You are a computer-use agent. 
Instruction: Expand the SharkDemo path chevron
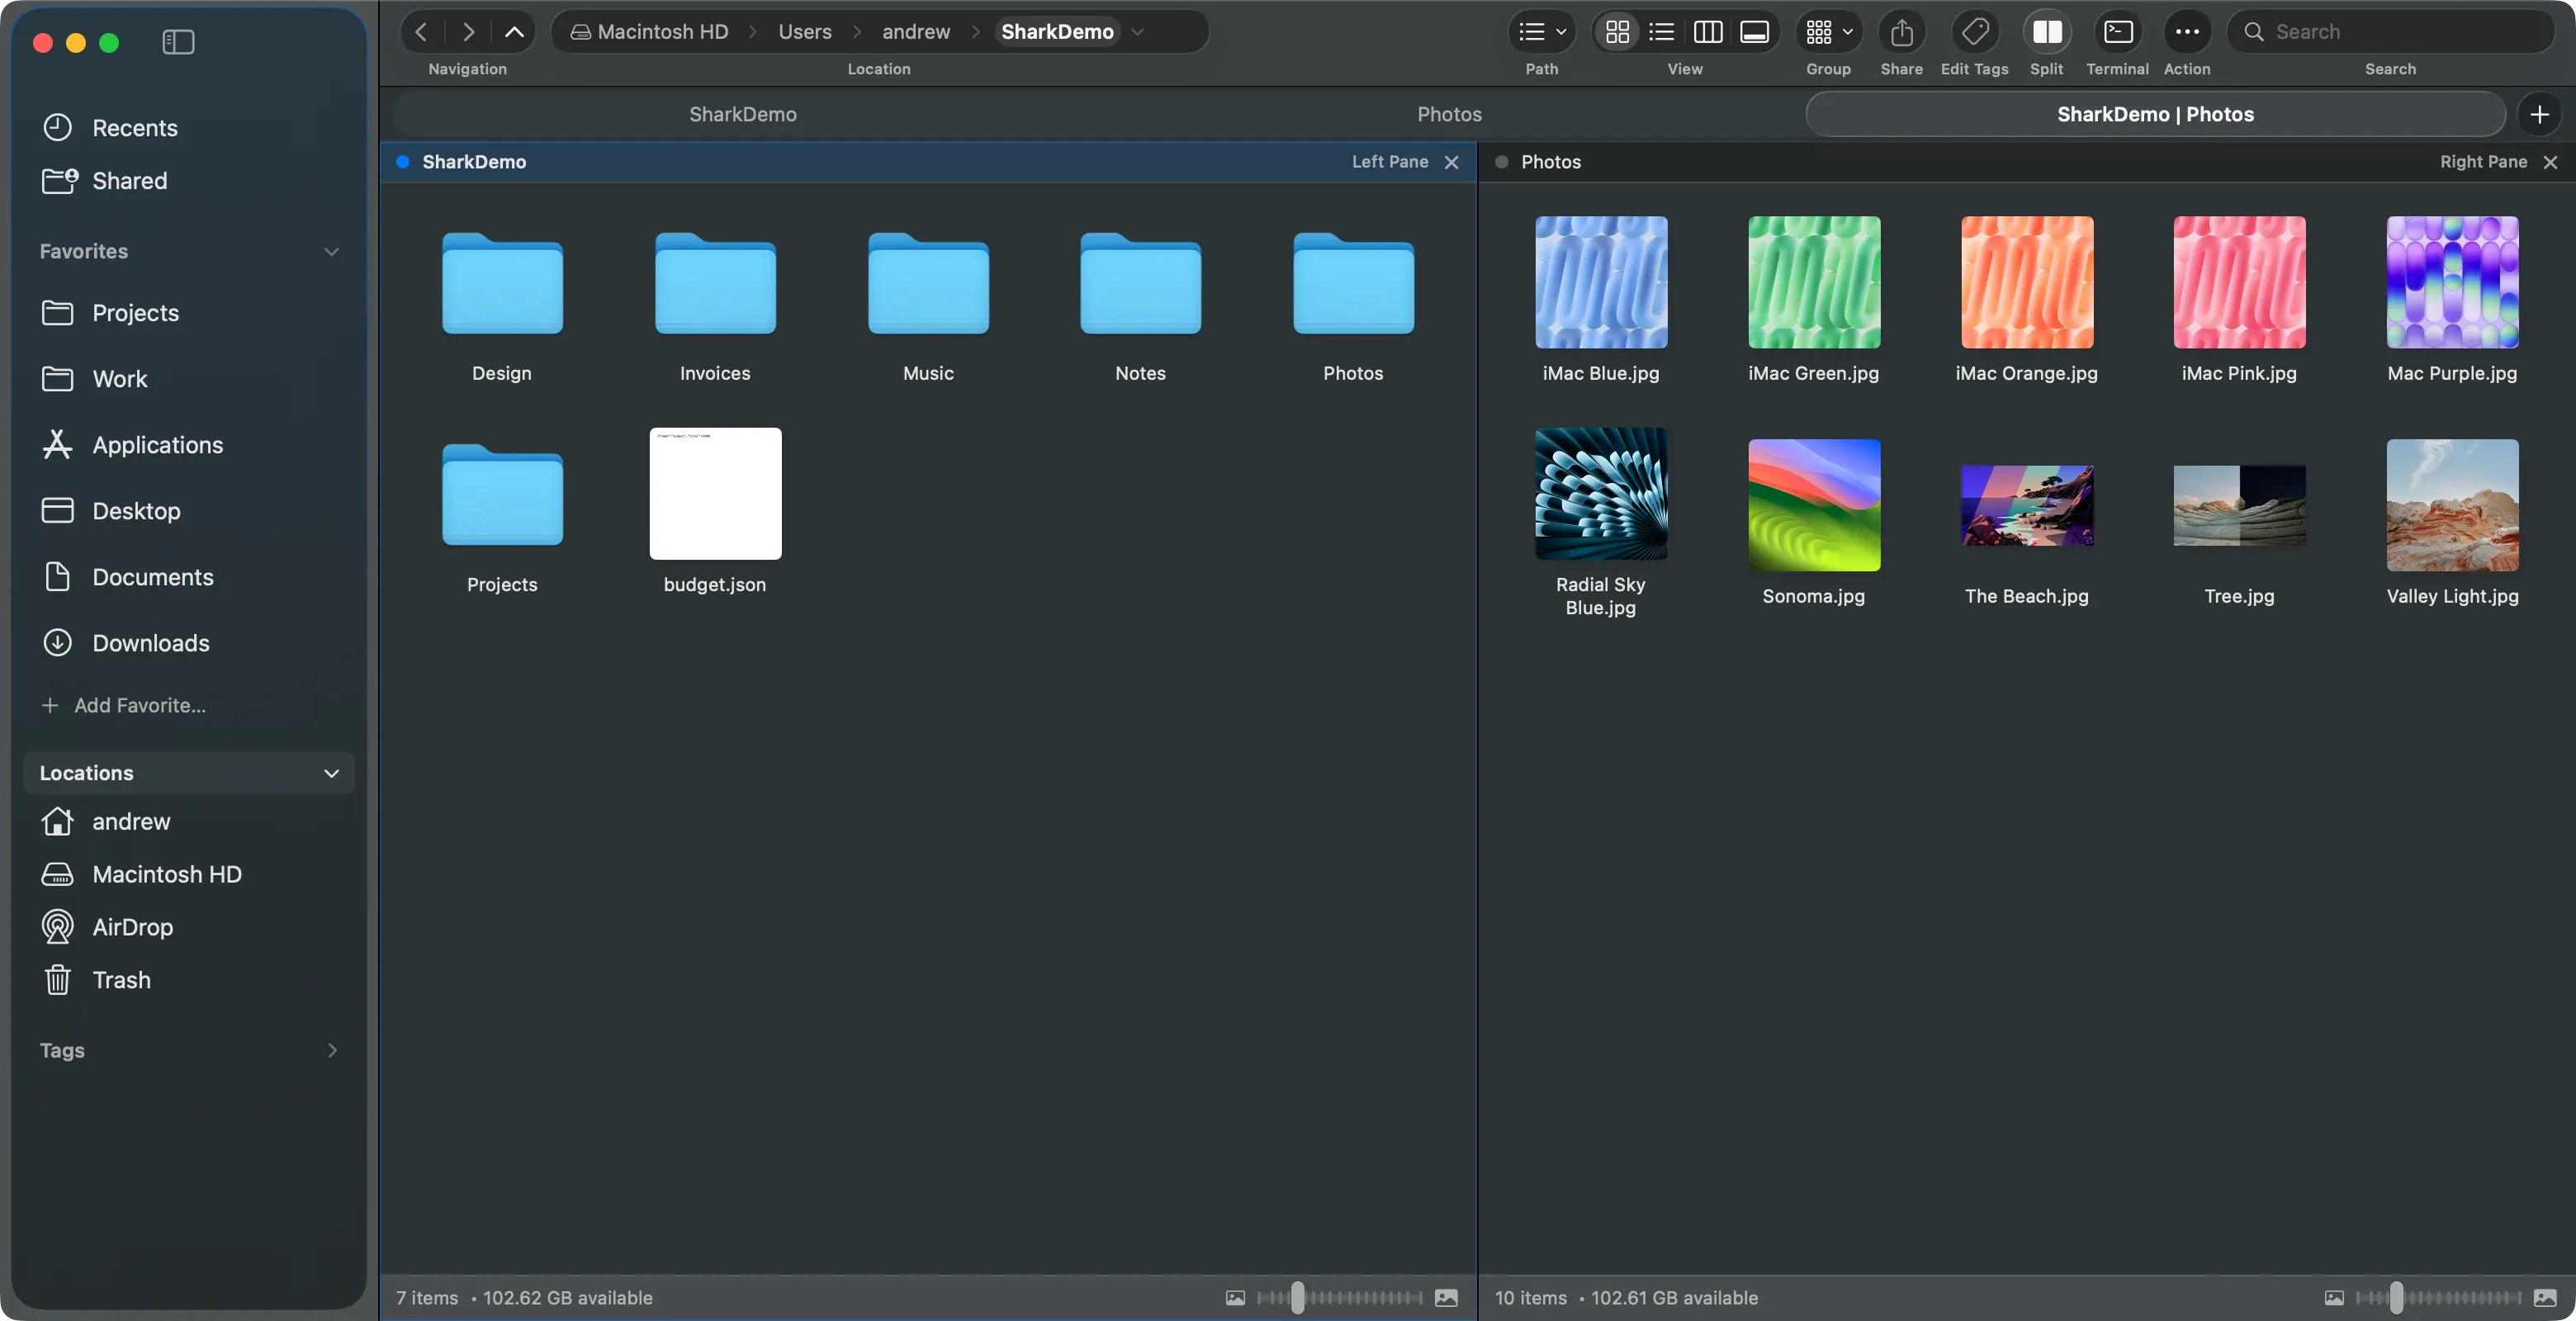[1137, 32]
